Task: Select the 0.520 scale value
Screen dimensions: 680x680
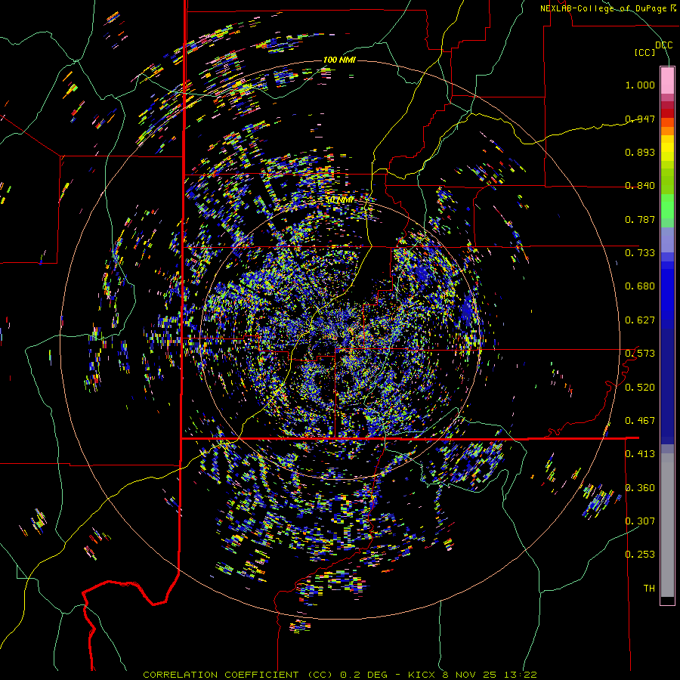Action: [x=640, y=387]
